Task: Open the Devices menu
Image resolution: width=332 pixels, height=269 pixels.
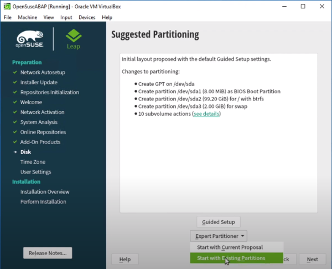Action: coord(87,17)
